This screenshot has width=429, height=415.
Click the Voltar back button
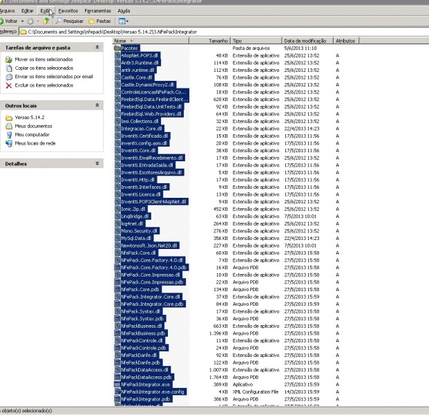click(10, 21)
